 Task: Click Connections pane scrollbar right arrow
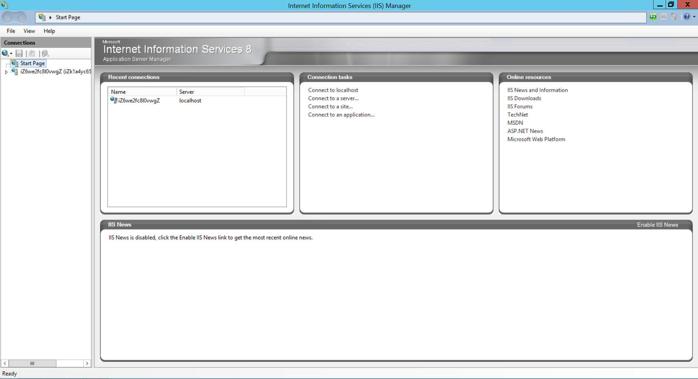[x=87, y=363]
